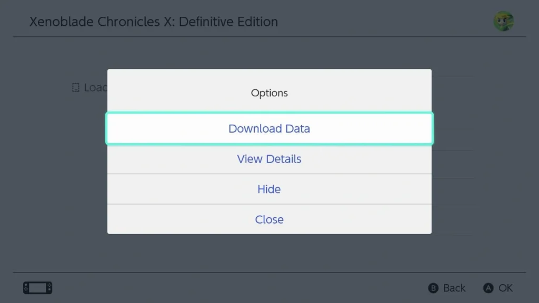Open the user profile avatar
The width and height of the screenshot is (539, 303).
[x=504, y=21]
